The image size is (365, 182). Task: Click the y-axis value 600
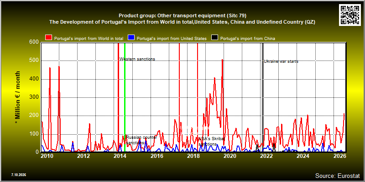(x=34, y=42)
